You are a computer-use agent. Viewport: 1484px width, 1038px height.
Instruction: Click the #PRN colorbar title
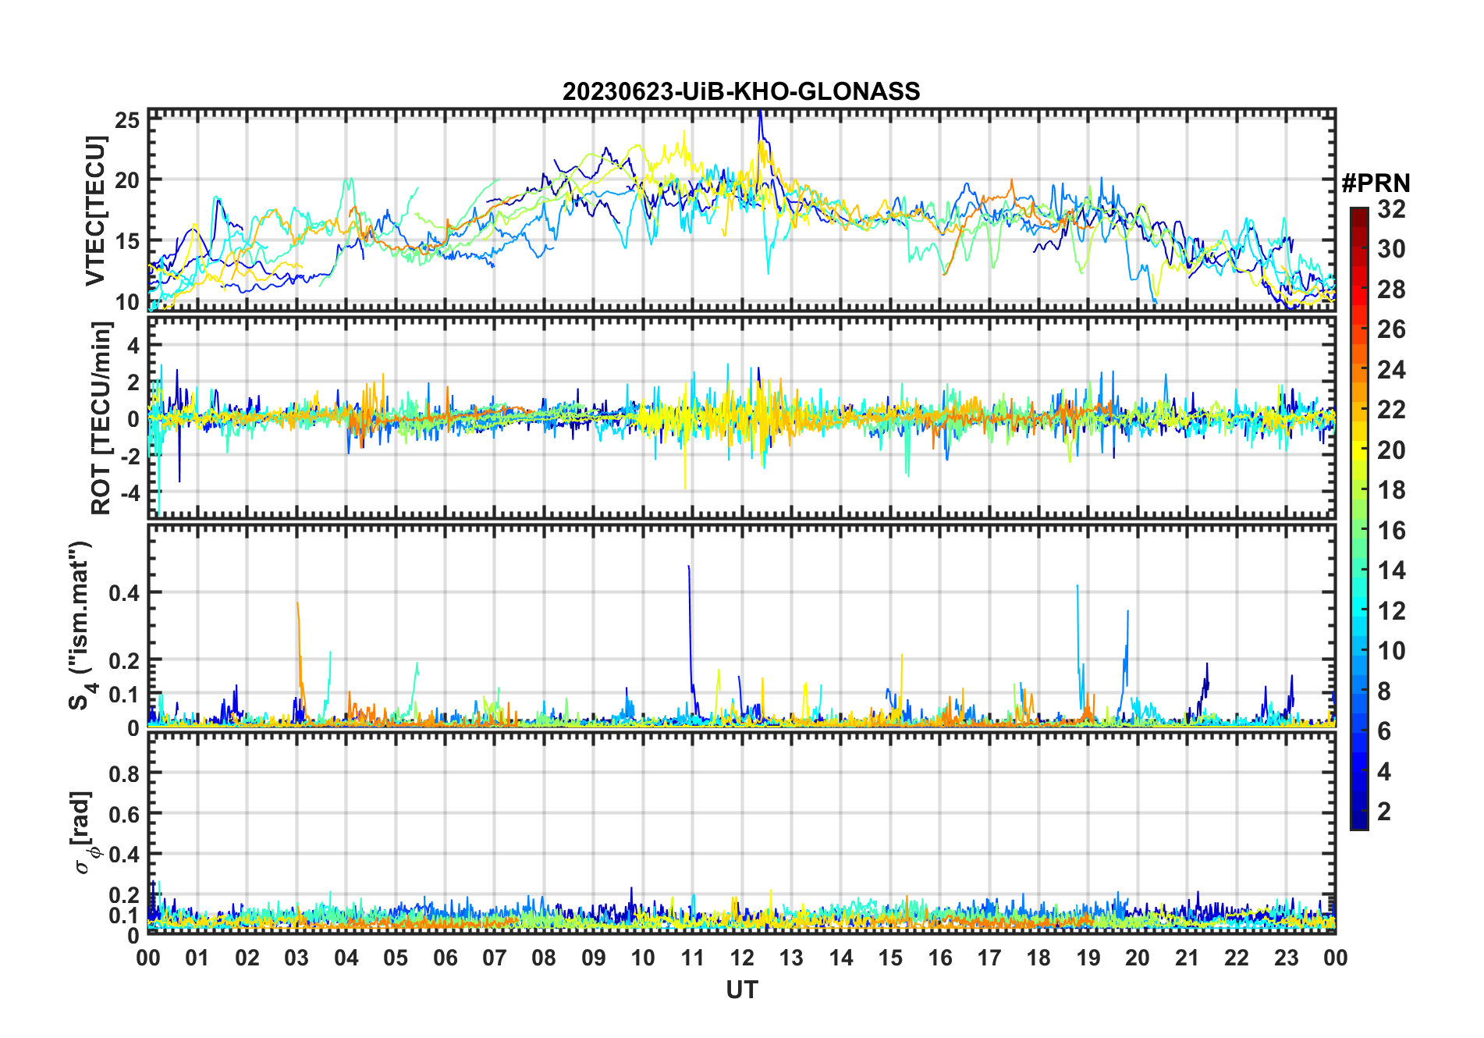tap(1376, 183)
